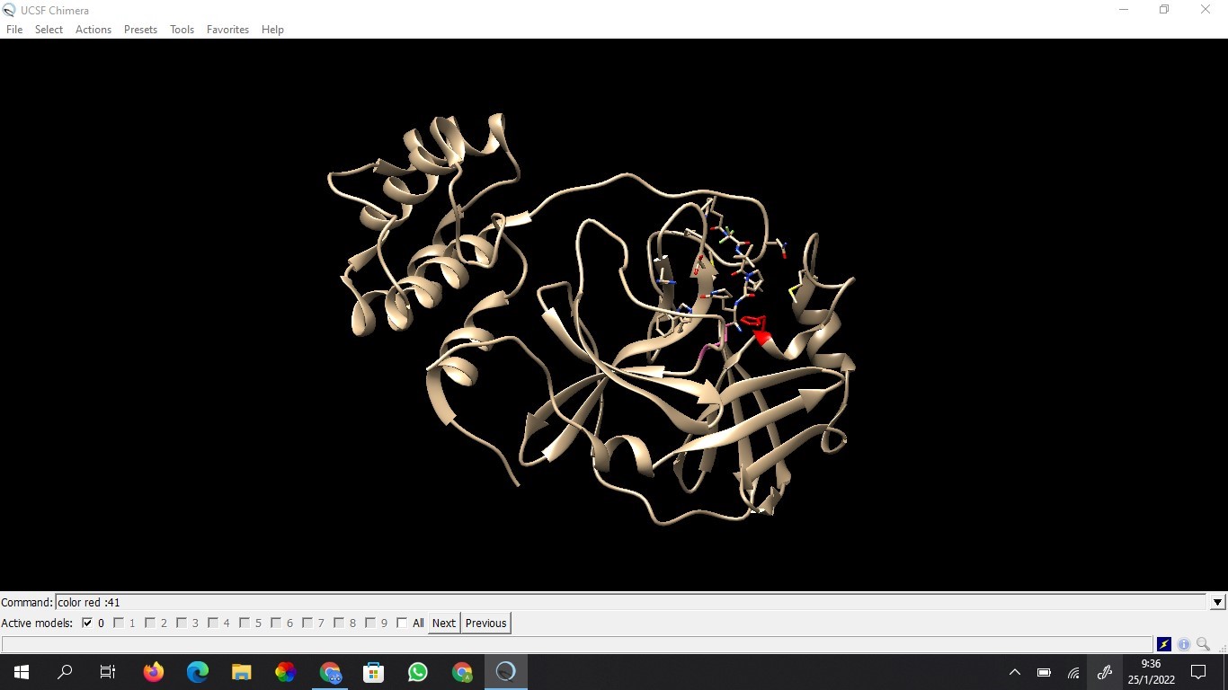Toggle the active model 1 checkbox
The image size is (1228, 690).
coord(119,623)
